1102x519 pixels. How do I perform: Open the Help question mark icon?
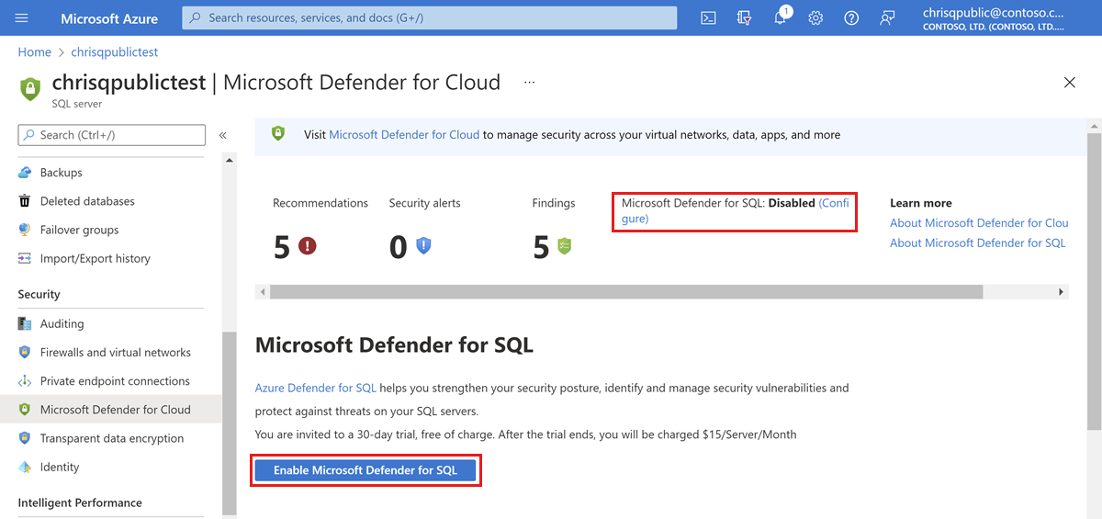pos(851,18)
